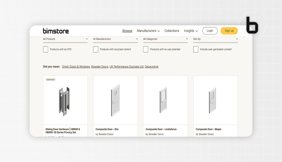Select the Deceuninck suggestion link

pos(152,67)
